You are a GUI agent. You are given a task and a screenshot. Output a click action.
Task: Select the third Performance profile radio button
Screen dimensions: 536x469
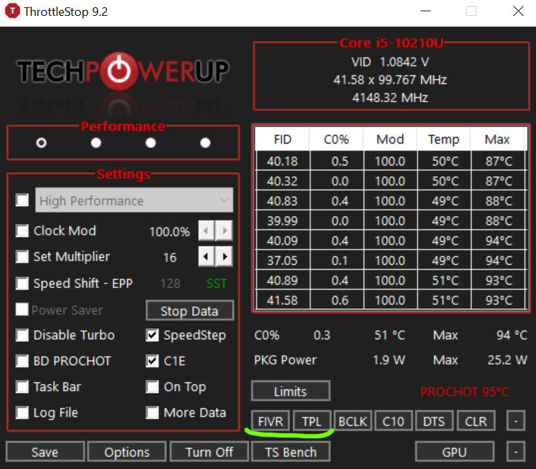(151, 142)
